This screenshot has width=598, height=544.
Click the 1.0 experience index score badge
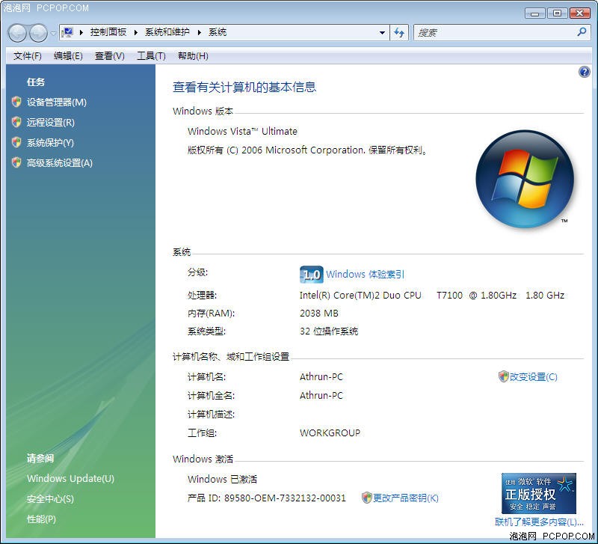312,275
